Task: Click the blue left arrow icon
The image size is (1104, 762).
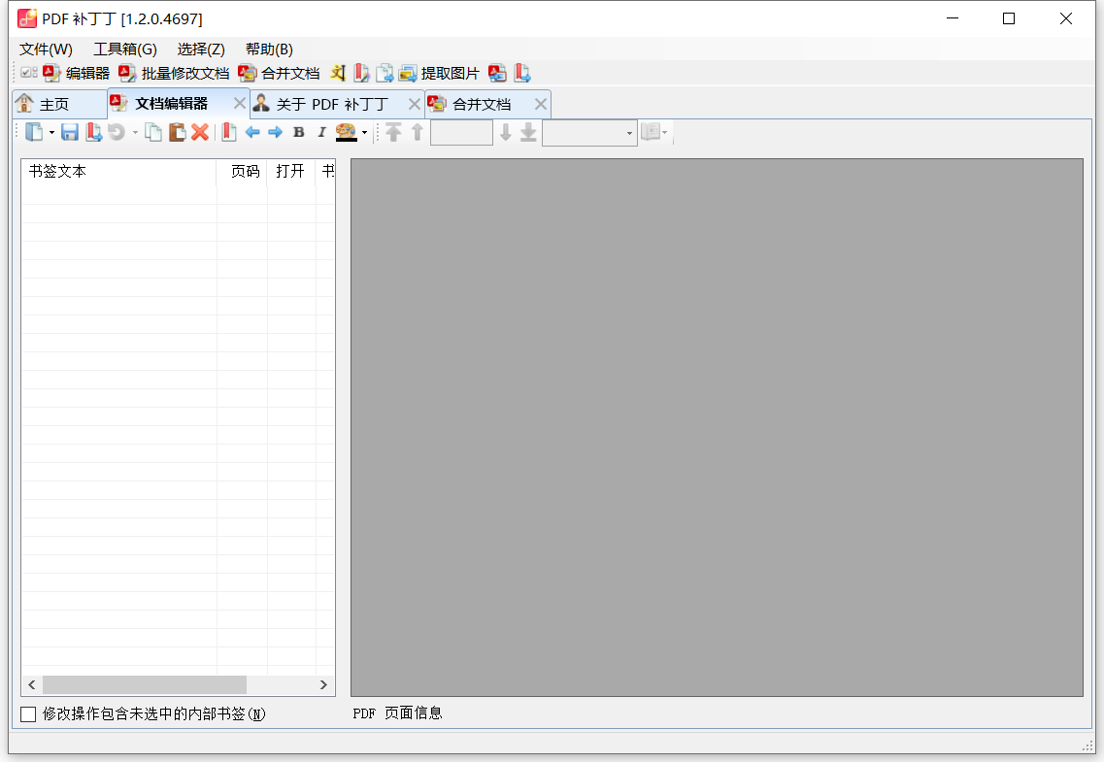Action: pyautogui.click(x=252, y=133)
